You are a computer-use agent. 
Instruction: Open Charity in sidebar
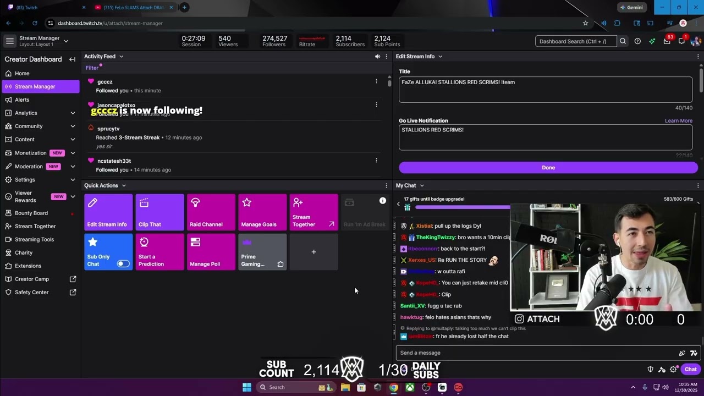pyautogui.click(x=41, y=252)
